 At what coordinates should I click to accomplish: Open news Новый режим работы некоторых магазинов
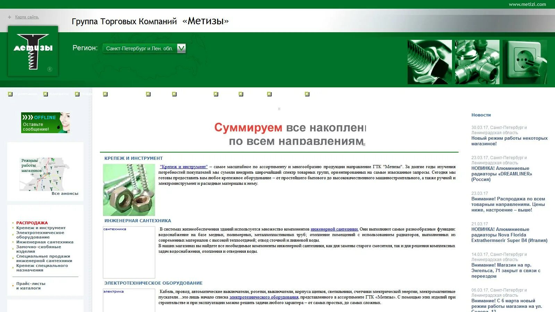pos(509,141)
